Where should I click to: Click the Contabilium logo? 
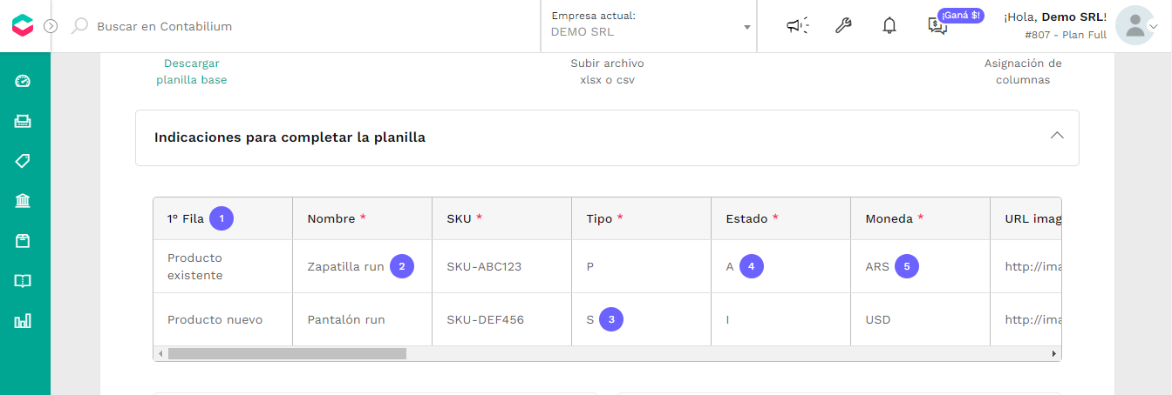click(x=23, y=26)
